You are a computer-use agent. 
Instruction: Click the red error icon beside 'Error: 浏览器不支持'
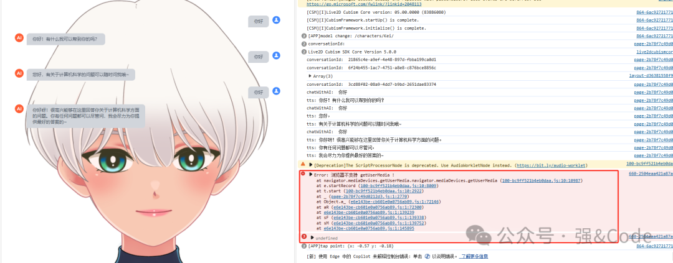303,174
